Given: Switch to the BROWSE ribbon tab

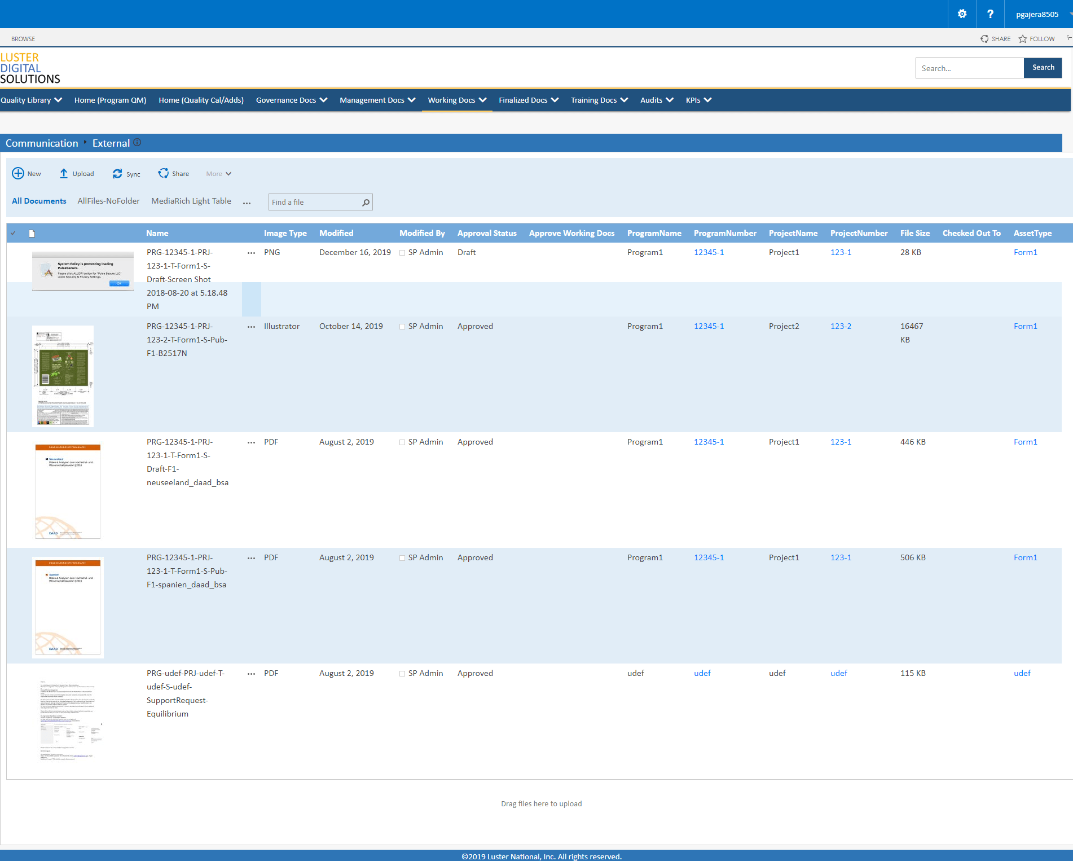Looking at the screenshot, I should [x=23, y=39].
